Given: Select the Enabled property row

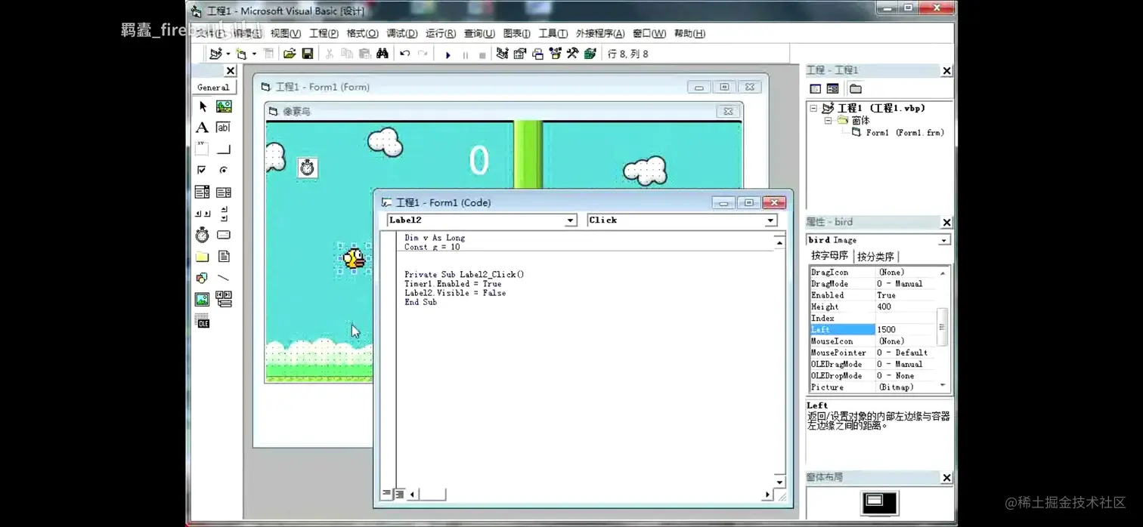Looking at the screenshot, I should pyautogui.click(x=872, y=295).
